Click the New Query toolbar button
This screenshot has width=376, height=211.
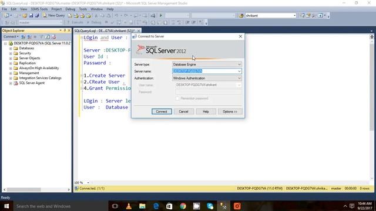click(x=53, y=16)
